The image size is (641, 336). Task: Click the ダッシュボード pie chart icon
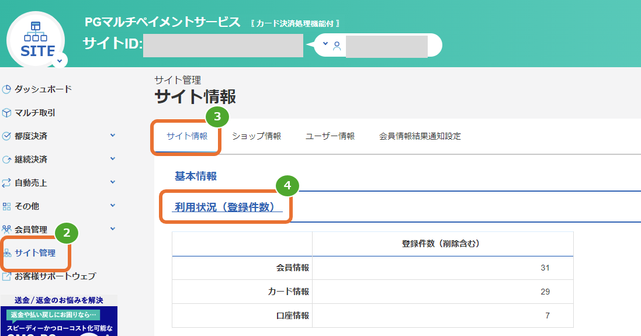pos(6,89)
